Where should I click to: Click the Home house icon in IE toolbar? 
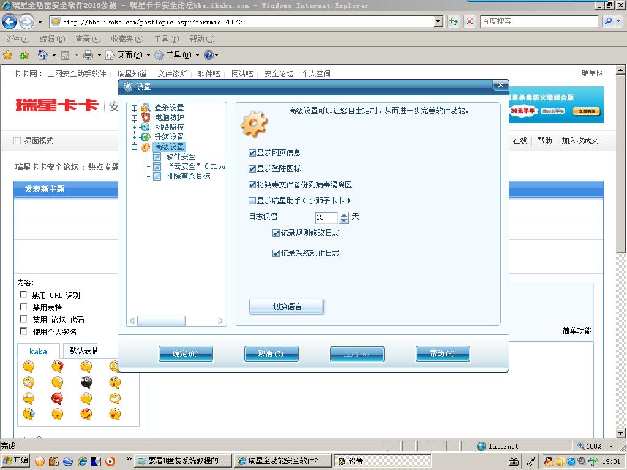point(42,54)
